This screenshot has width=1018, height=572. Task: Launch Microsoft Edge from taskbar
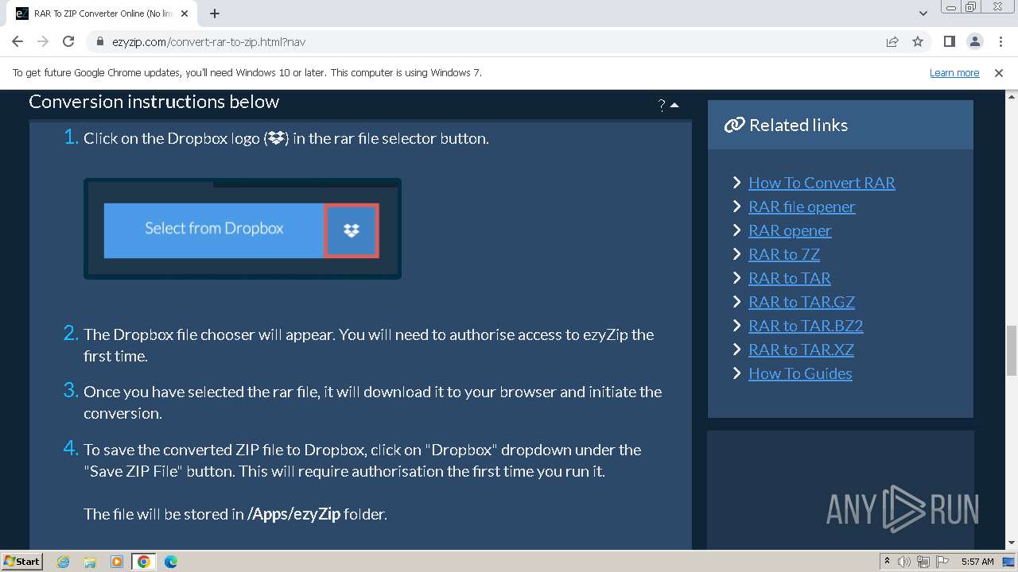(171, 562)
